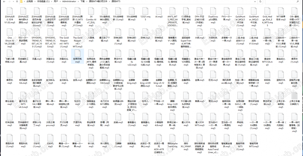This screenshot has height=156, width=303.
Task: Select the file name 财神测试版.mq5
Action: coord(159,40)
